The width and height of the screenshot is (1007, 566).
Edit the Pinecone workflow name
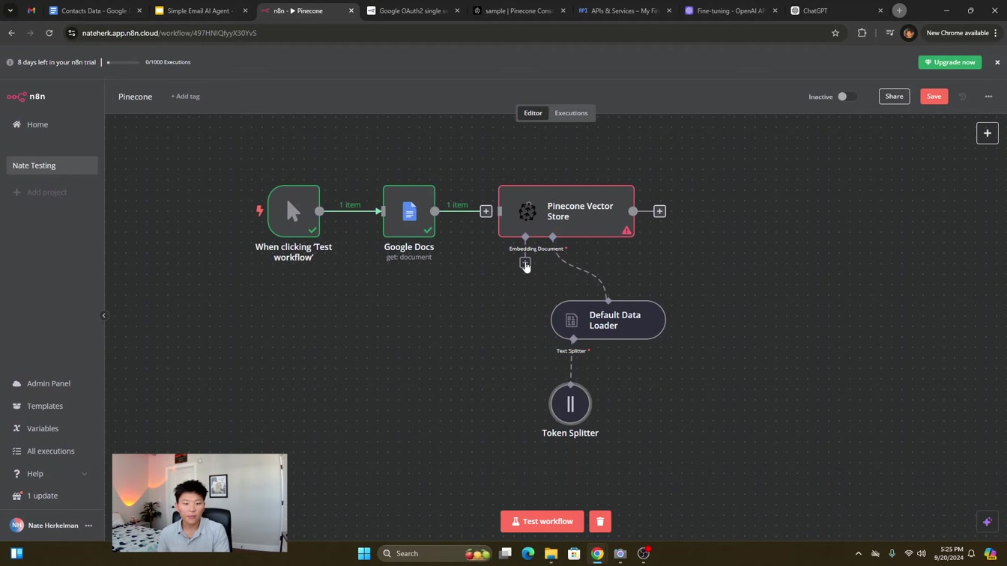(x=135, y=97)
